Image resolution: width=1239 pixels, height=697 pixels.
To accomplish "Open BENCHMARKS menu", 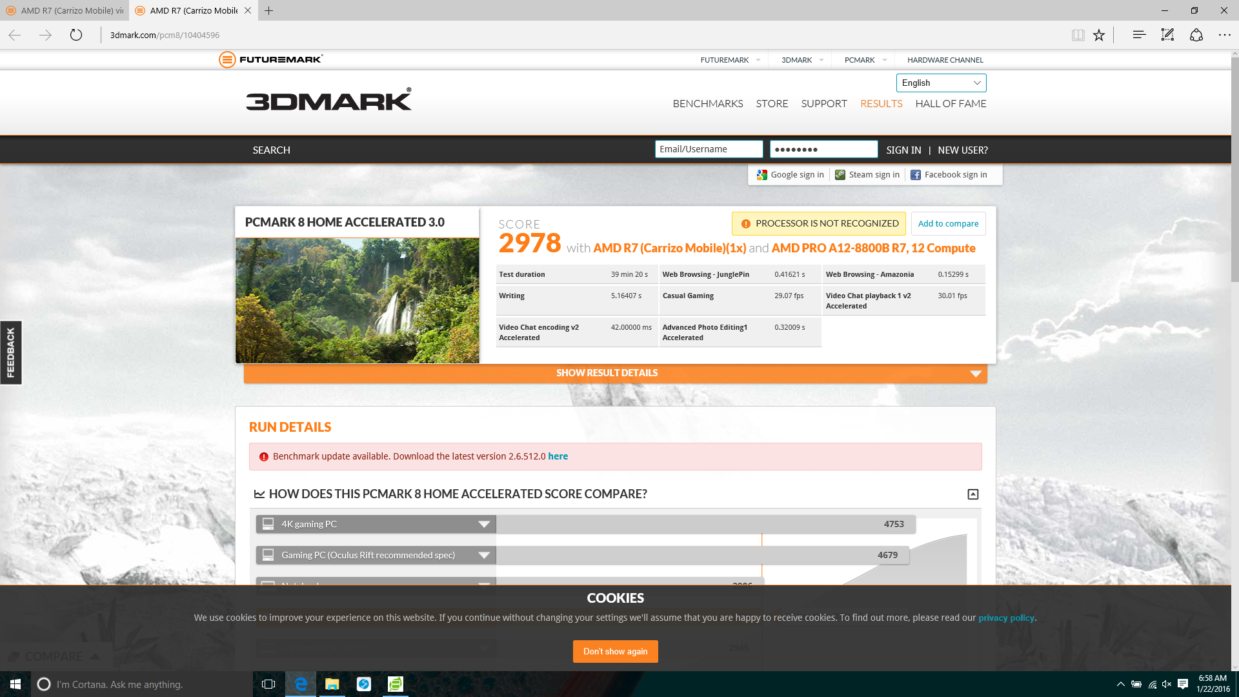I will pos(708,103).
